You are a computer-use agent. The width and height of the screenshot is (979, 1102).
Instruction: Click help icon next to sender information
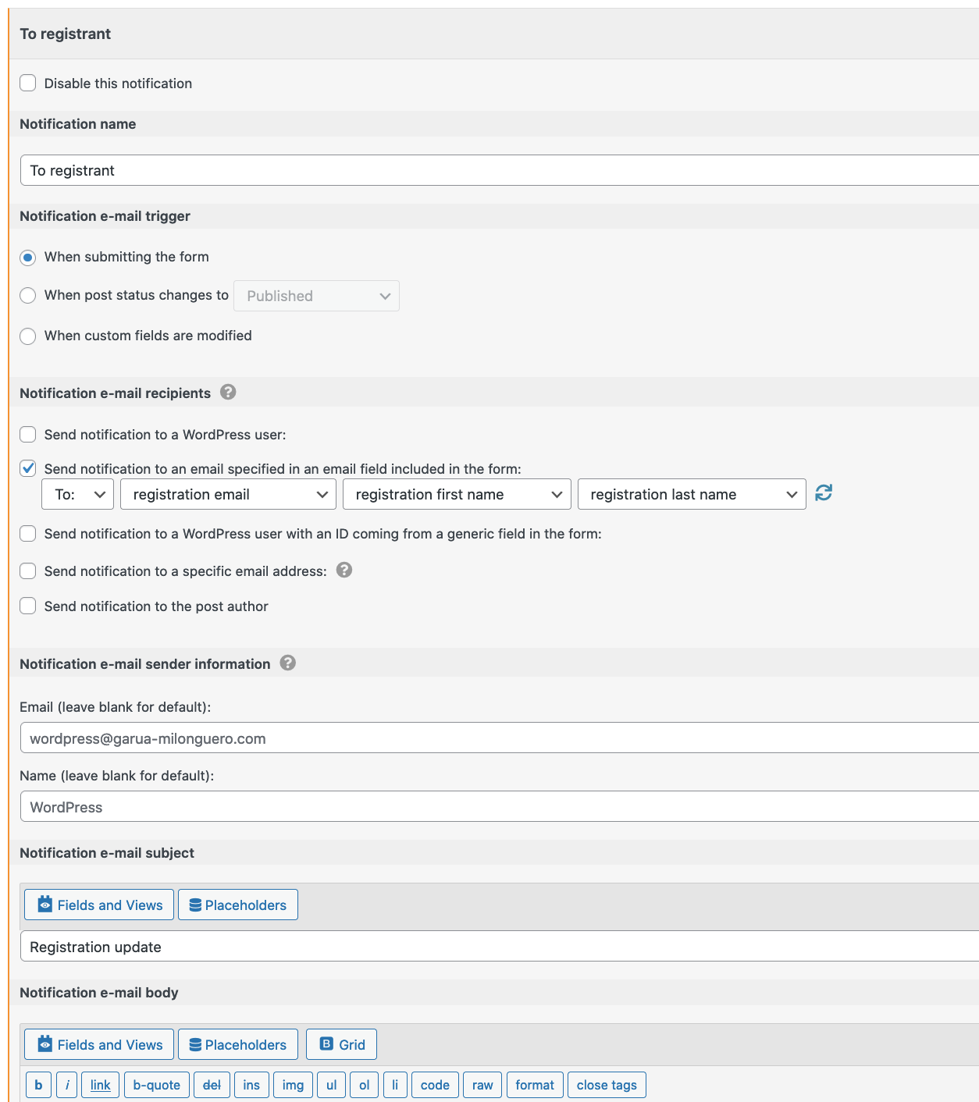point(288,663)
